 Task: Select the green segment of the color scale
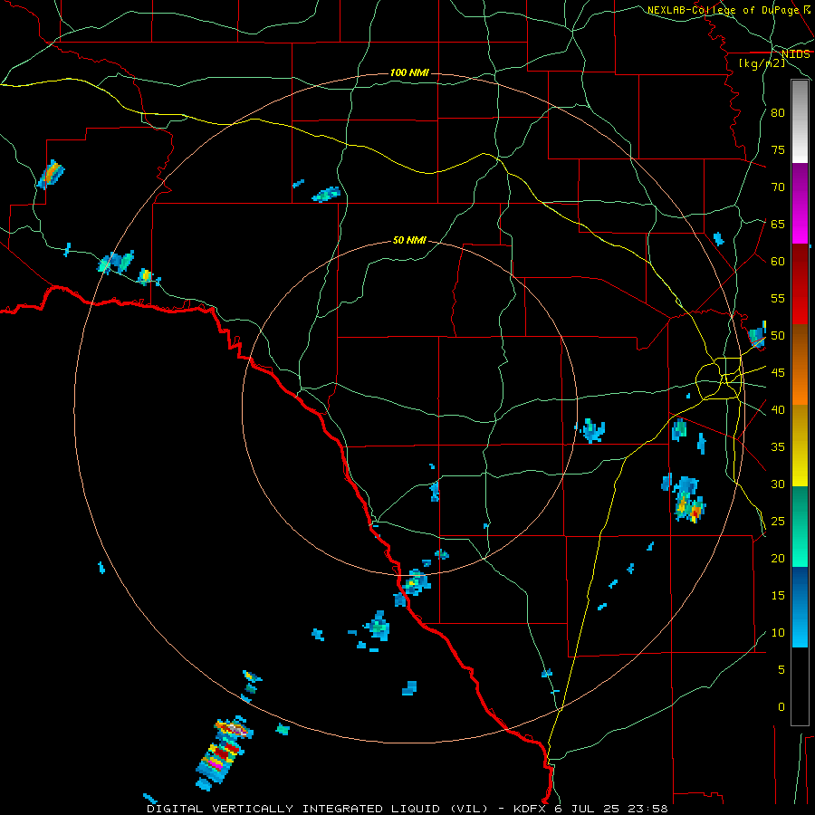[x=800, y=526]
